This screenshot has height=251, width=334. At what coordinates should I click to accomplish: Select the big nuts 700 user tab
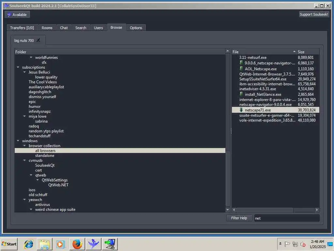click(x=24, y=41)
